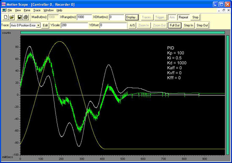Expand the Trace selection dropdown arrow
232x163 pixels.
[x=38, y=25]
